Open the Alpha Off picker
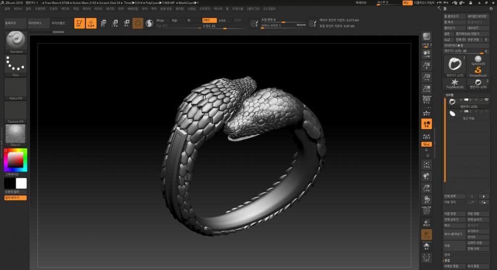 pos(16,89)
